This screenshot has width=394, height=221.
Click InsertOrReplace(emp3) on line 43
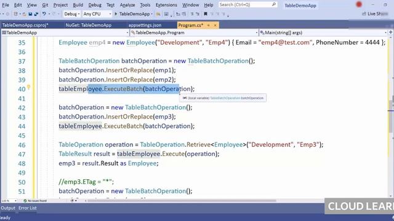click(x=141, y=117)
